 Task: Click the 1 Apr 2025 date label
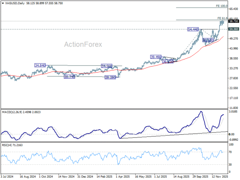123,176
